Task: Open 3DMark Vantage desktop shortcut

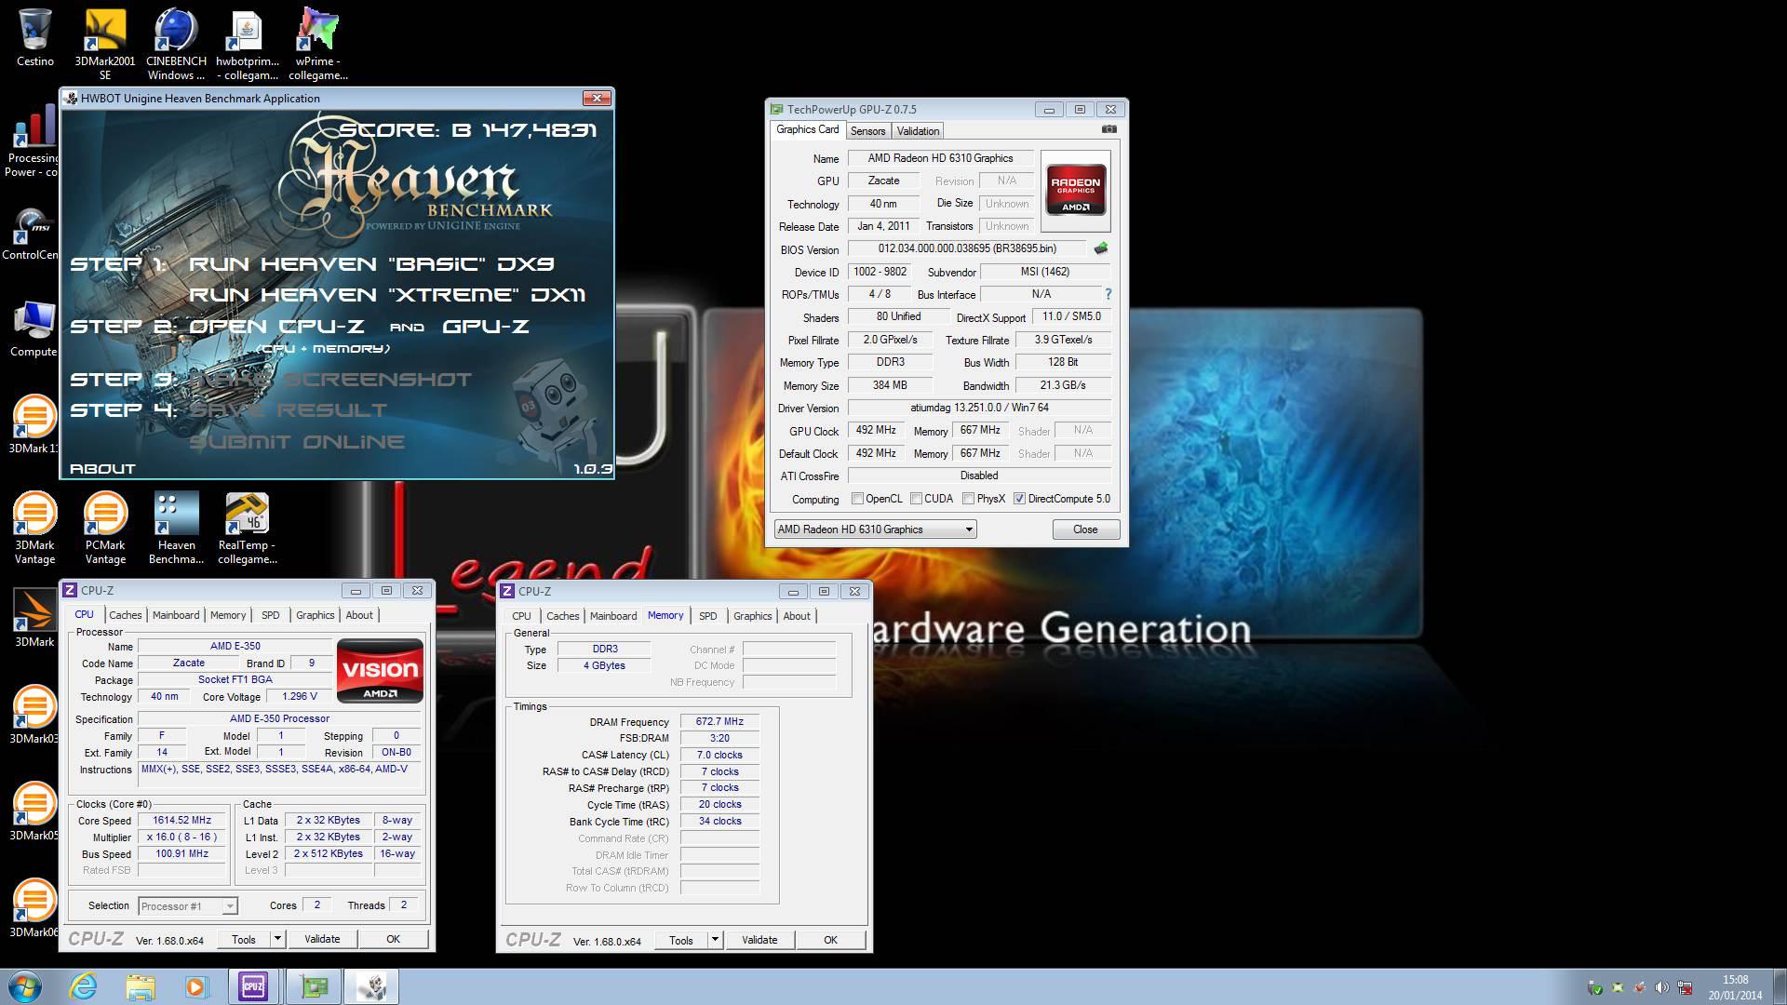Action: tap(34, 529)
